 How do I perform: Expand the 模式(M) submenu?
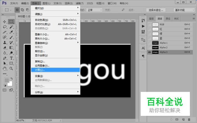pyautogui.click(x=56, y=8)
